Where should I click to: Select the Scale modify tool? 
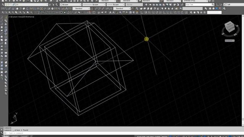pyautogui.click(x=6, y=40)
